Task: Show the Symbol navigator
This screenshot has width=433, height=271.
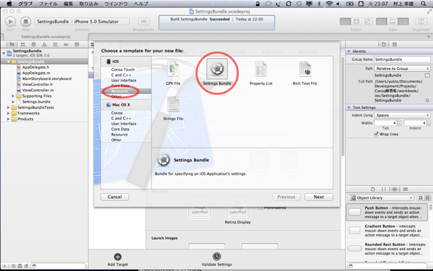Action: tap(22, 45)
